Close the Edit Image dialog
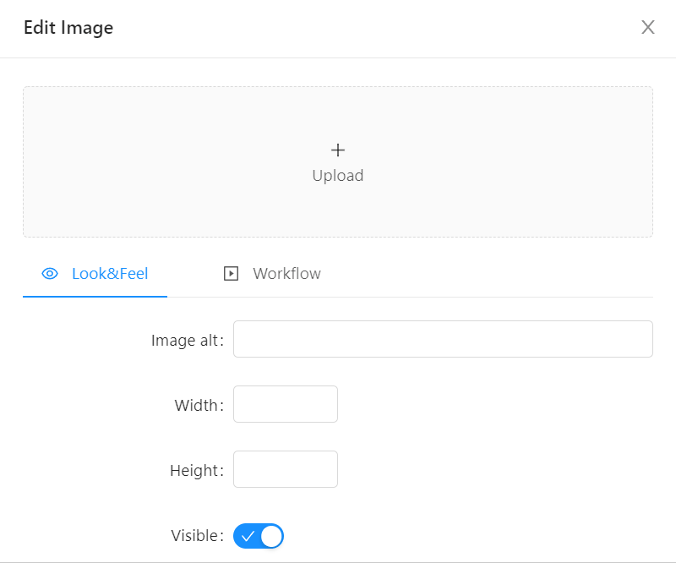This screenshot has width=676, height=563. 648,27
